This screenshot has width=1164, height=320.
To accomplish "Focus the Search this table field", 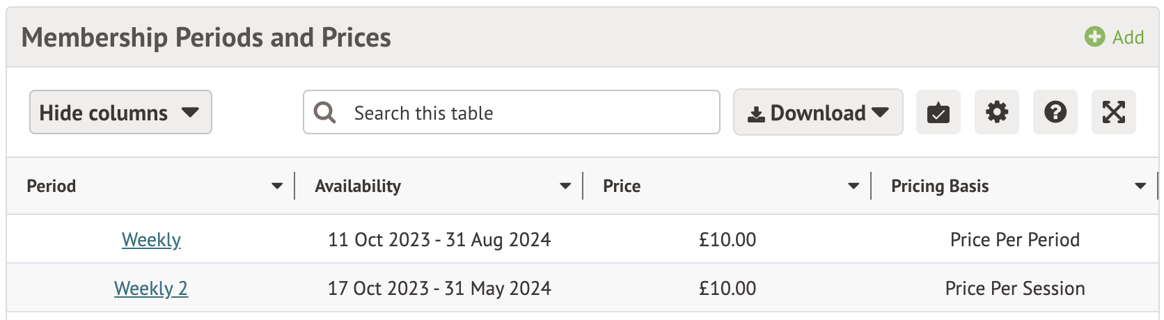I will tap(529, 113).
